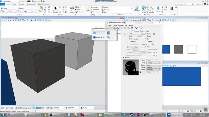Click Manage in the Lighting group
Image resolution: width=209 pixels, height=117 pixels.
tap(94, 7)
